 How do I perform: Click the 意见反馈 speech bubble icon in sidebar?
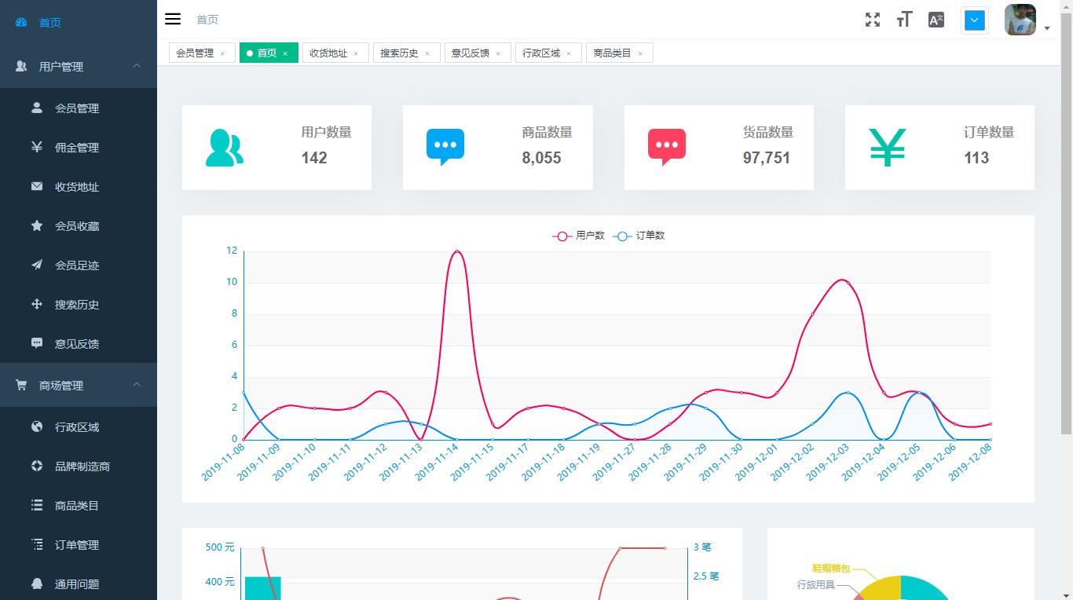click(37, 343)
